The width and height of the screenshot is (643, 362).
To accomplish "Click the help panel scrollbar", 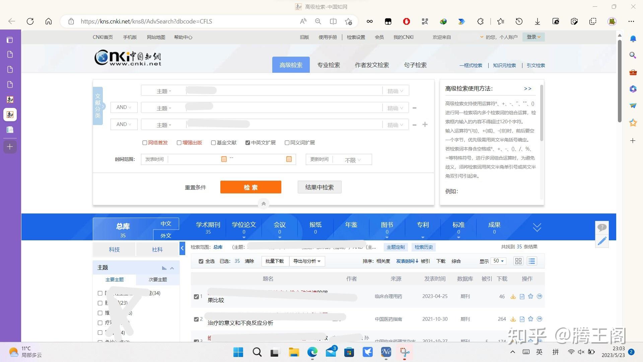I will tap(542, 112).
